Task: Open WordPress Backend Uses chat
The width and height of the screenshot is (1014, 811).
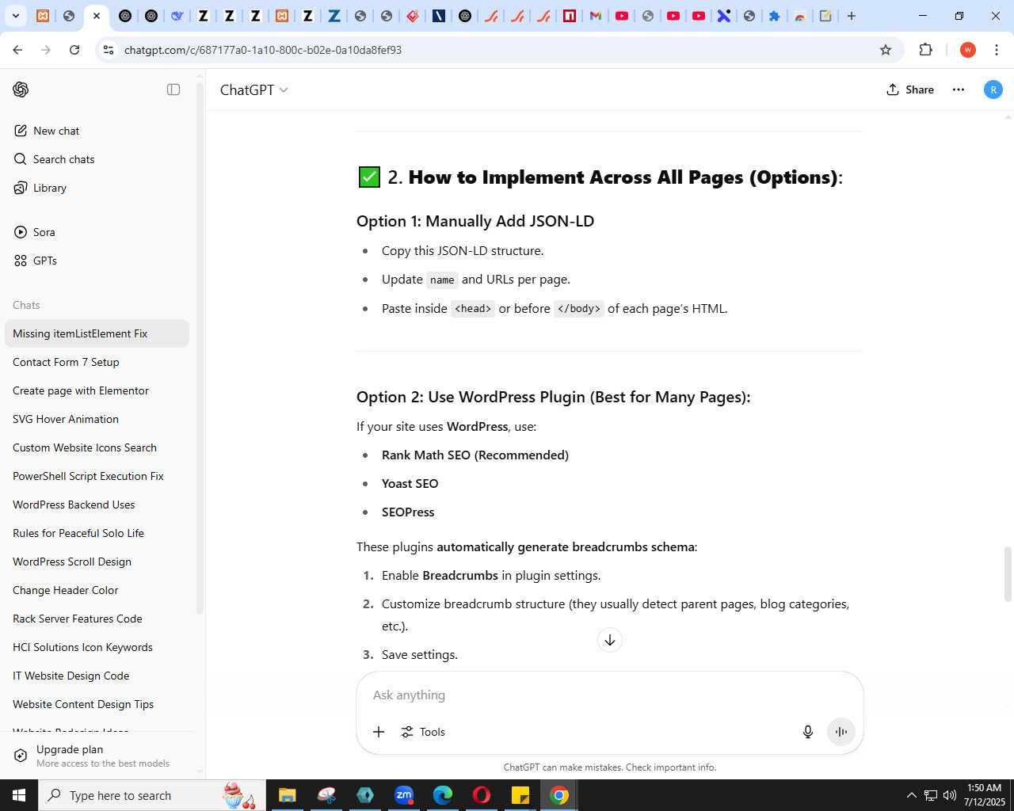Action: coord(97,504)
